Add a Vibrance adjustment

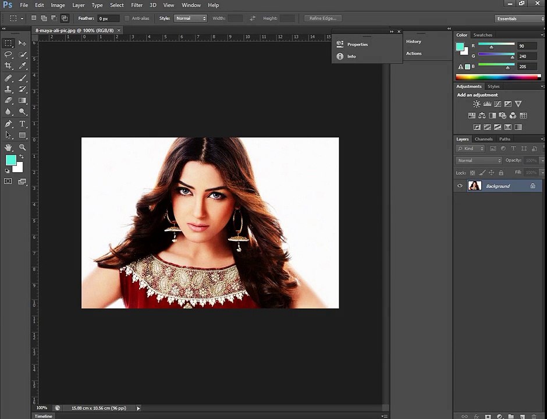coord(518,104)
